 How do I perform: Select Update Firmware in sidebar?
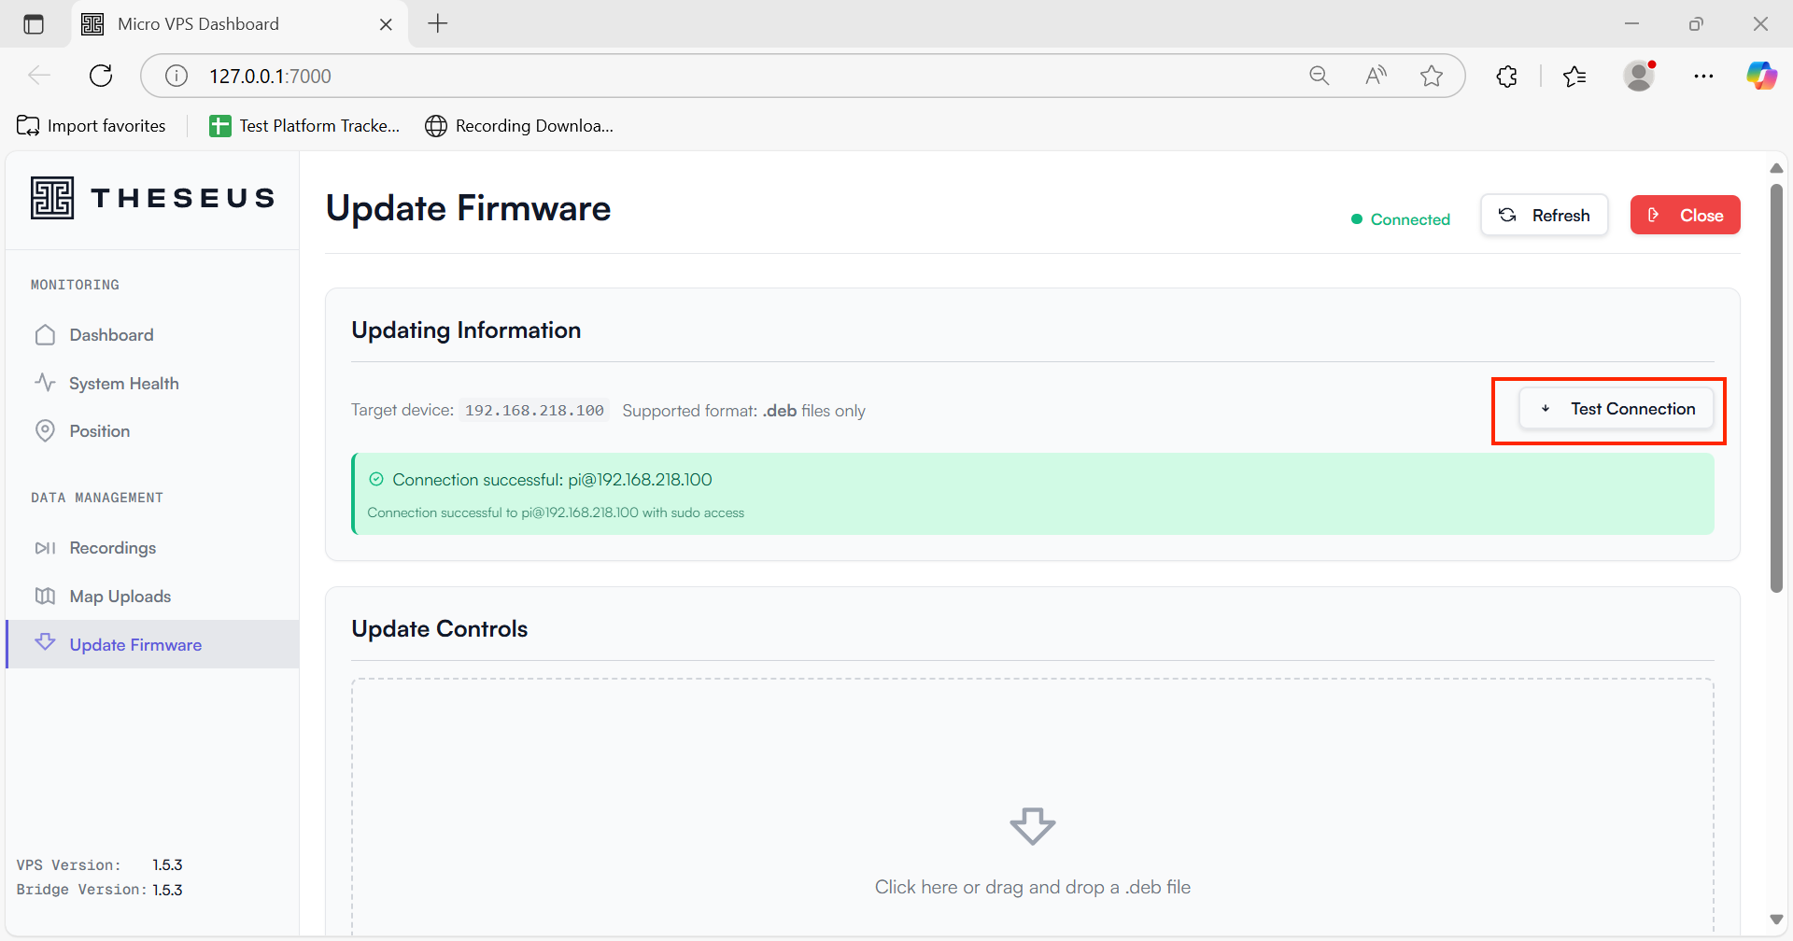click(x=135, y=645)
